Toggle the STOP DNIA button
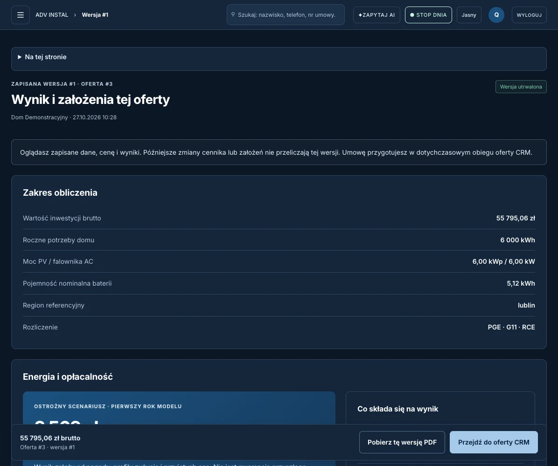The image size is (558, 466). click(x=428, y=15)
